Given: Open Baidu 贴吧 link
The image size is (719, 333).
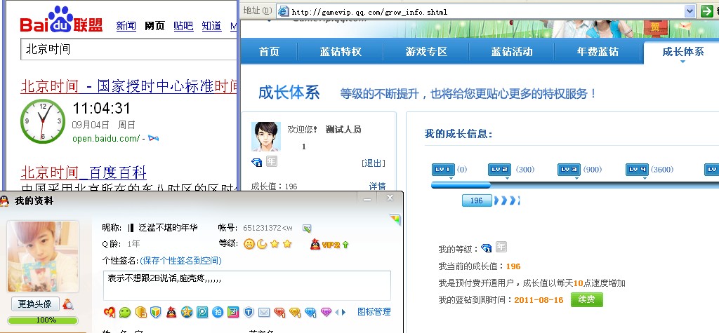Looking at the screenshot, I should (183, 26).
